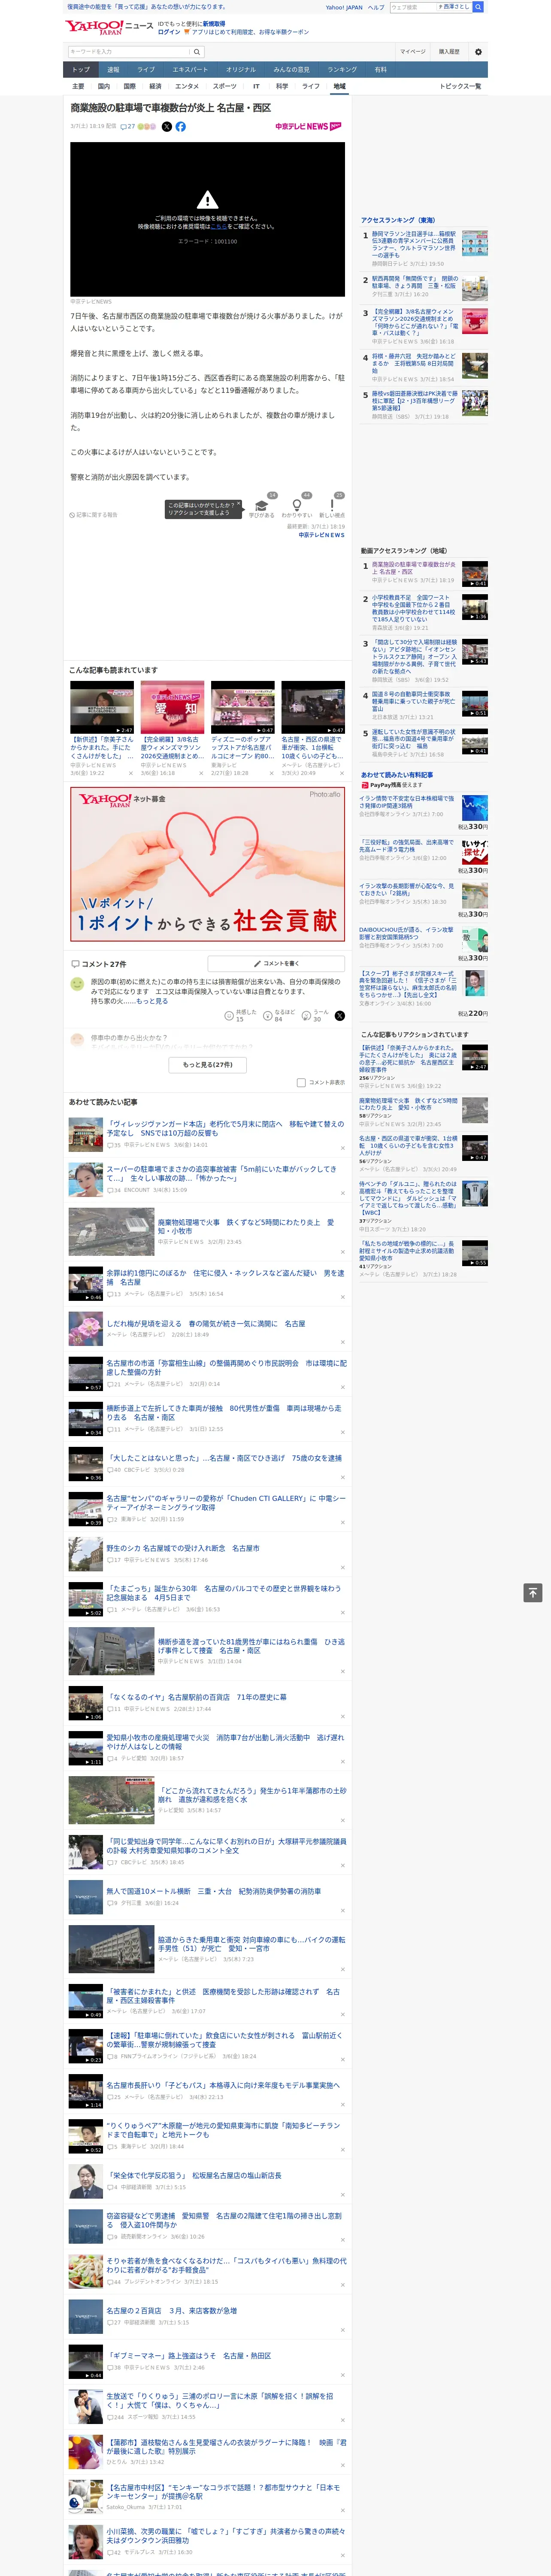Select the ライブ tab in blue bar
Image resolution: width=551 pixels, height=2576 pixels.
coord(146,70)
